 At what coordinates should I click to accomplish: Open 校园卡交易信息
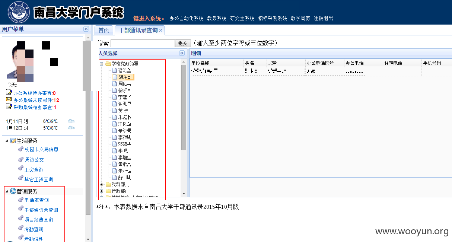pyautogui.click(x=41, y=149)
